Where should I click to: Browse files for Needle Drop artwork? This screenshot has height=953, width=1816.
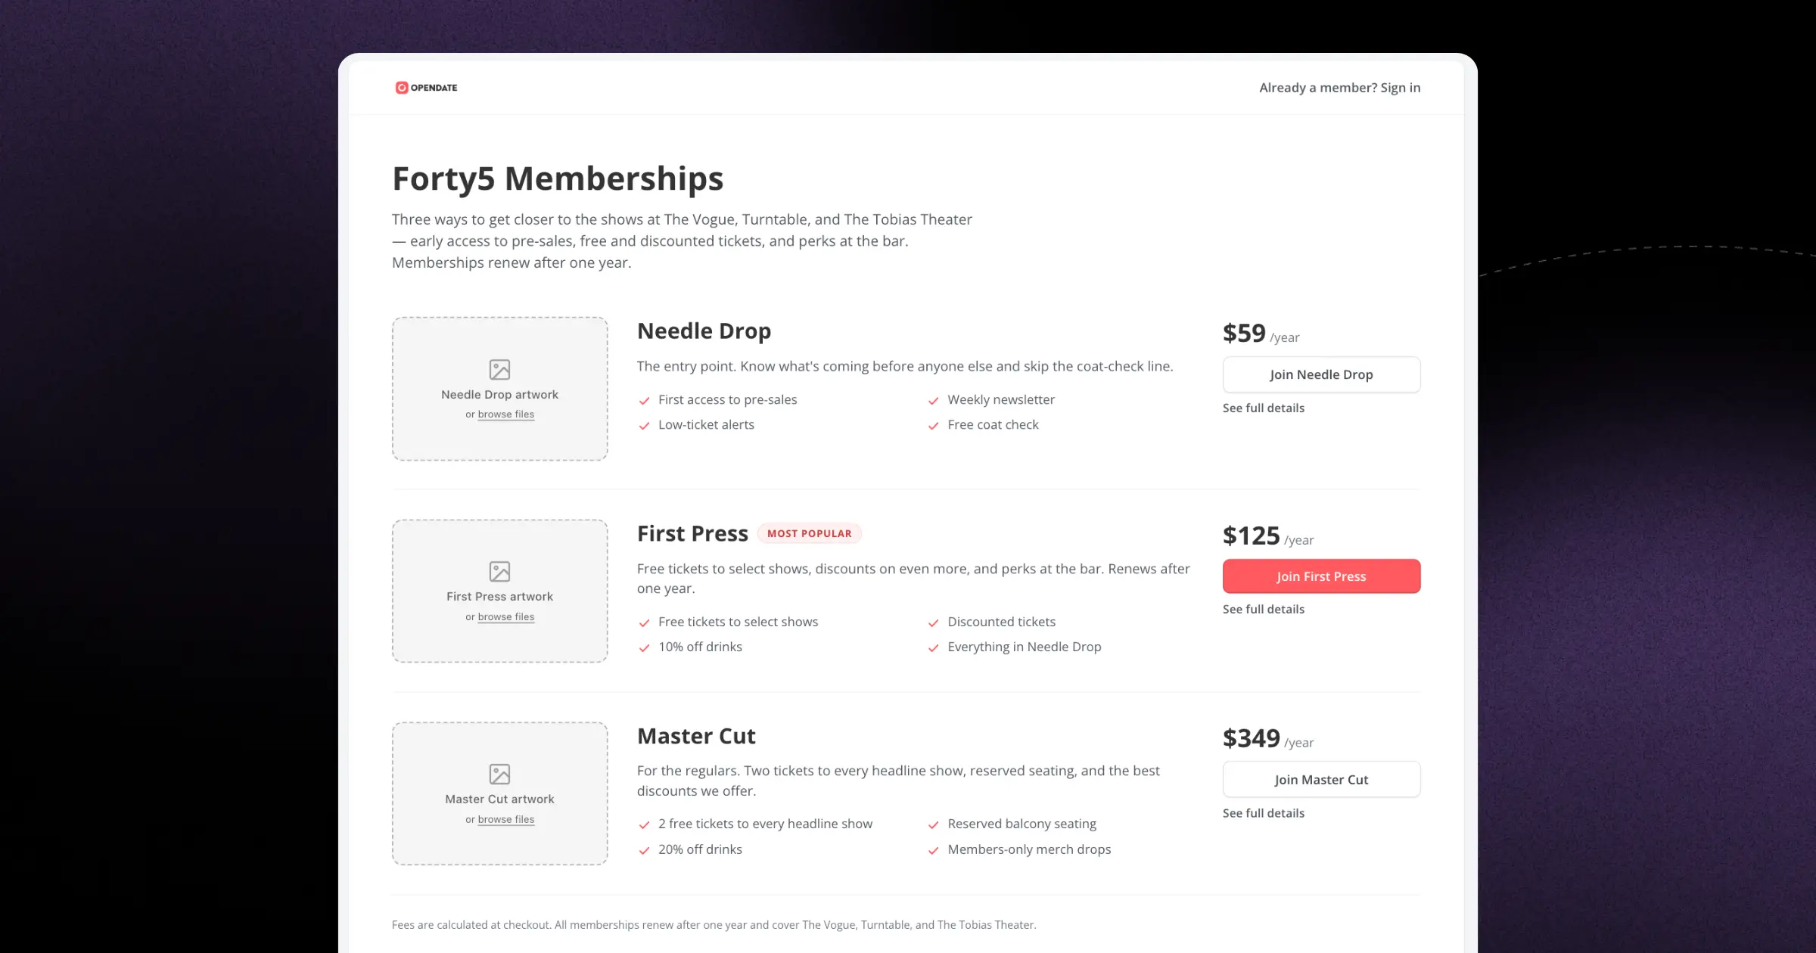tap(505, 414)
